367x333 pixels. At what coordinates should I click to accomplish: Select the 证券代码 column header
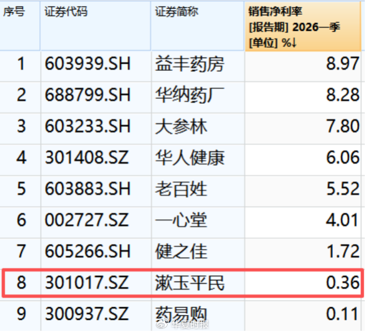click(x=96, y=25)
